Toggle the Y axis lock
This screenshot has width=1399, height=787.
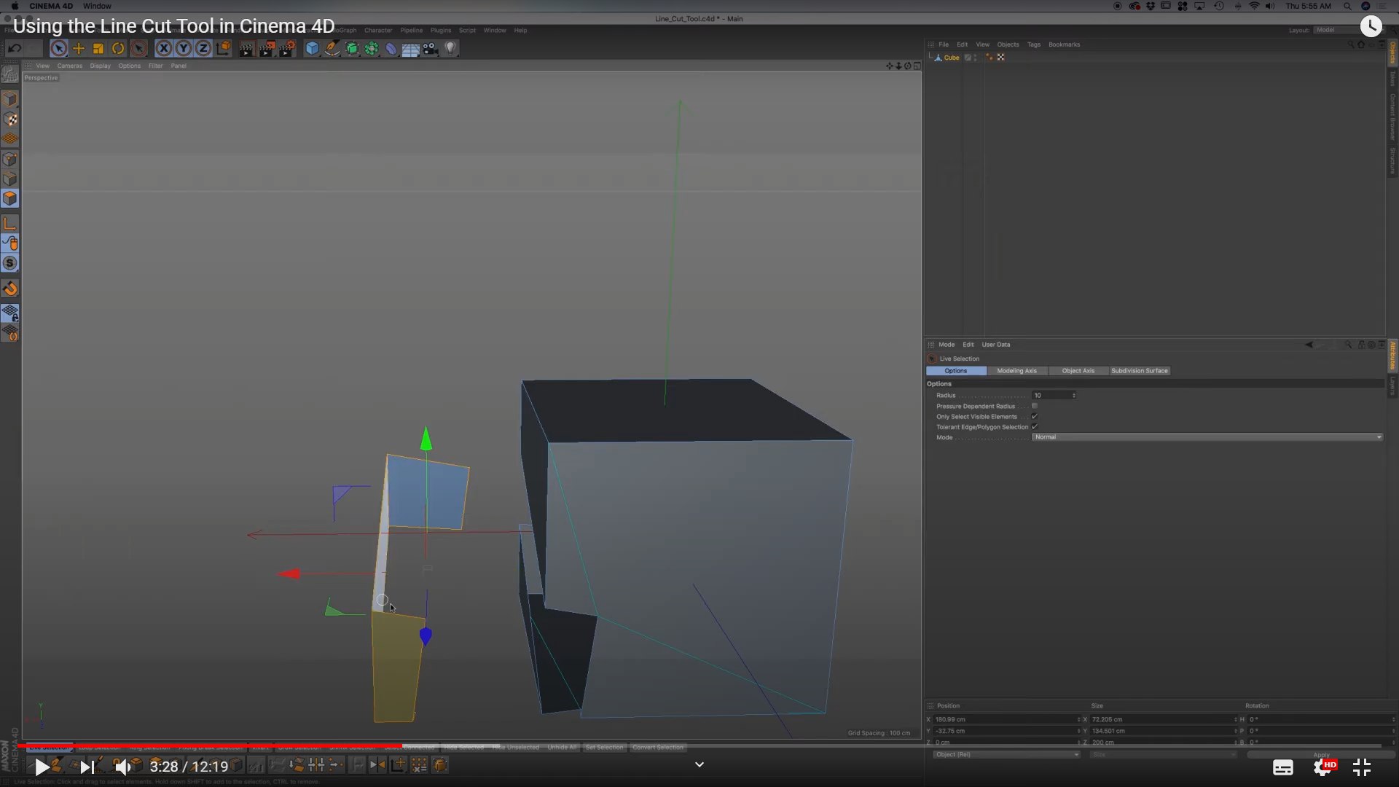coord(184,48)
